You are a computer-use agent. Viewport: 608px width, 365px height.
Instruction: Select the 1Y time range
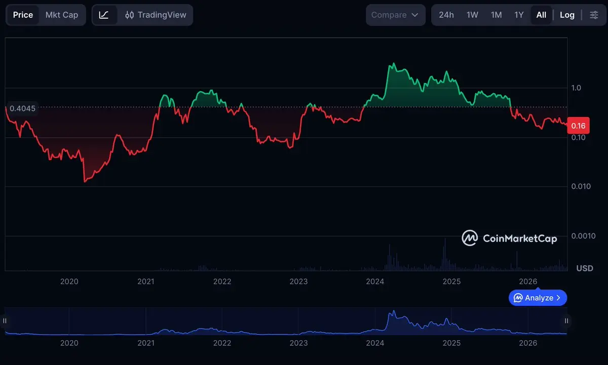519,15
